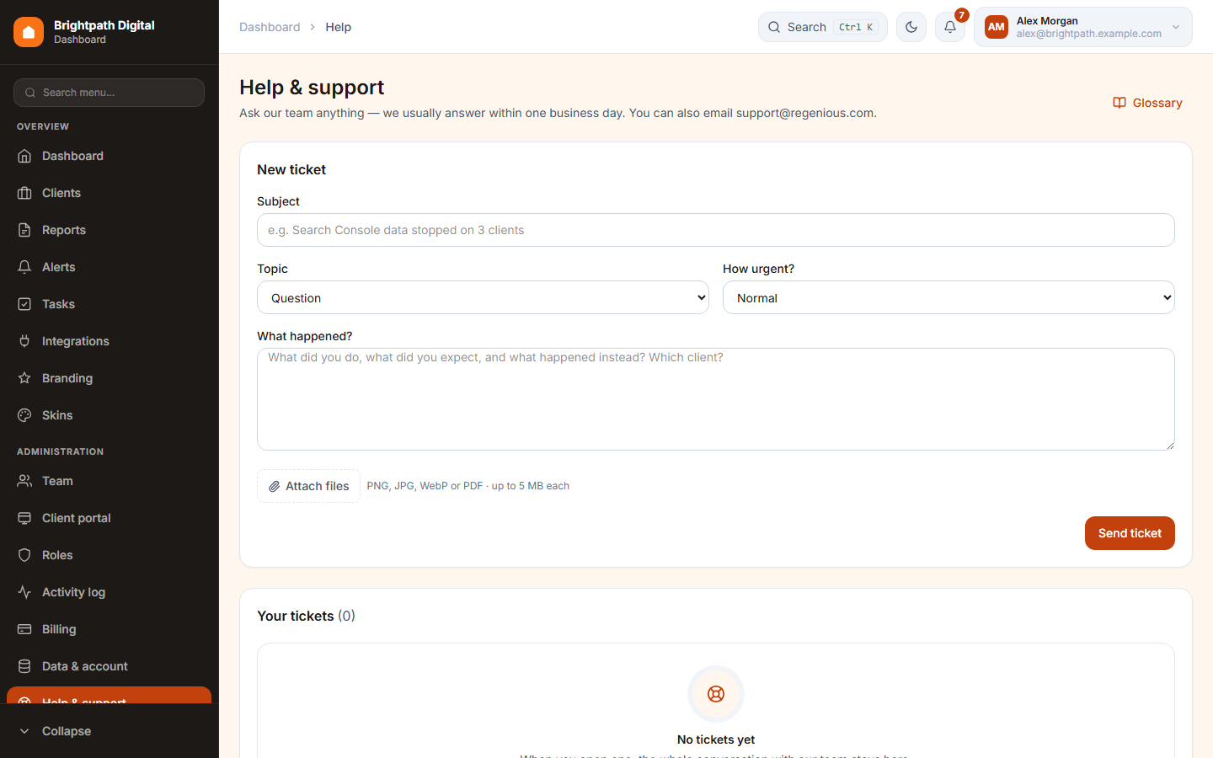Click the Alerts bell icon in sidebar

coord(24,267)
